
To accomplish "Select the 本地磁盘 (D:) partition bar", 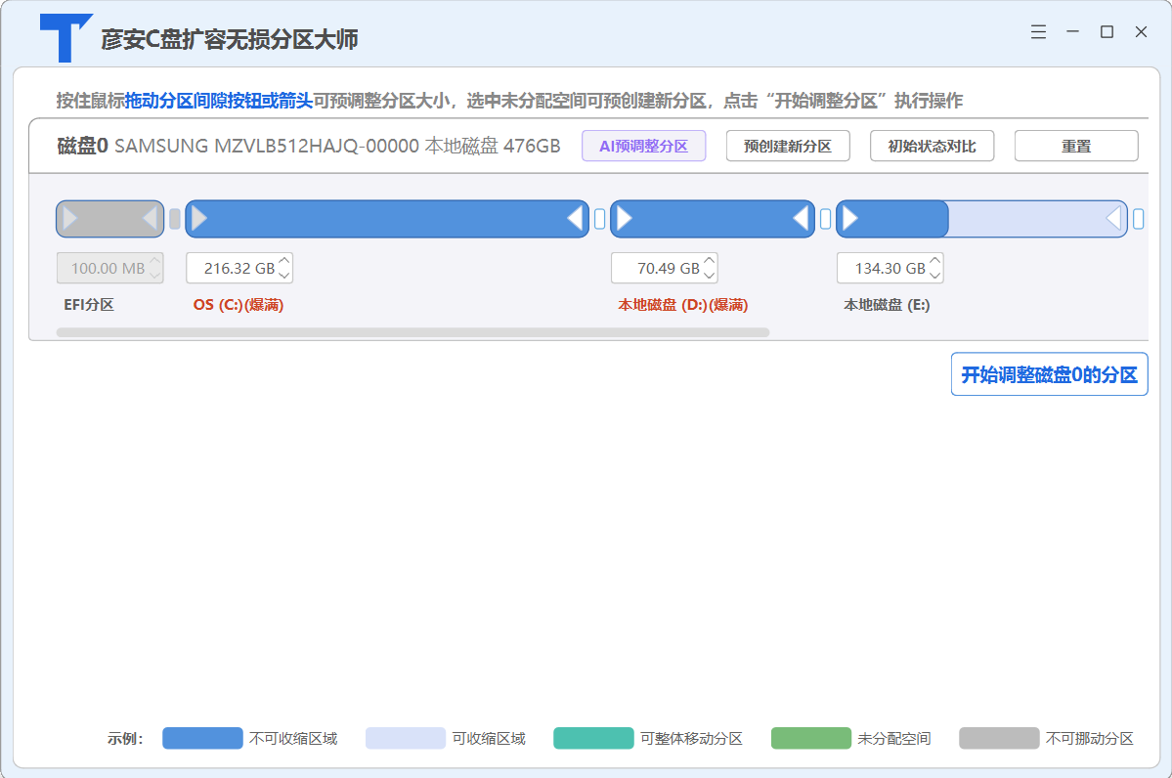I will point(713,219).
